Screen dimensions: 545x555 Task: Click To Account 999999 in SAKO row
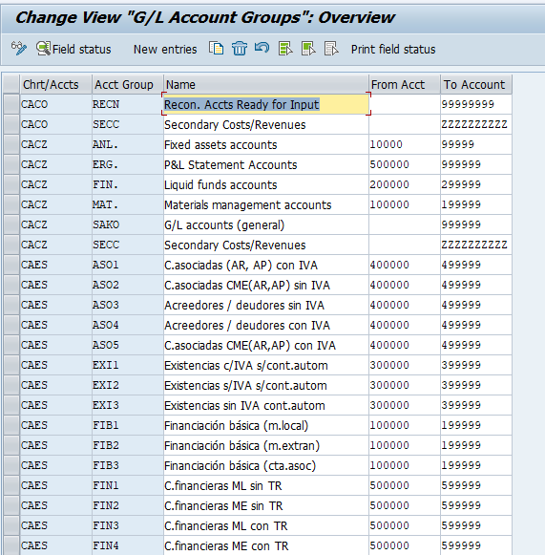(x=476, y=224)
